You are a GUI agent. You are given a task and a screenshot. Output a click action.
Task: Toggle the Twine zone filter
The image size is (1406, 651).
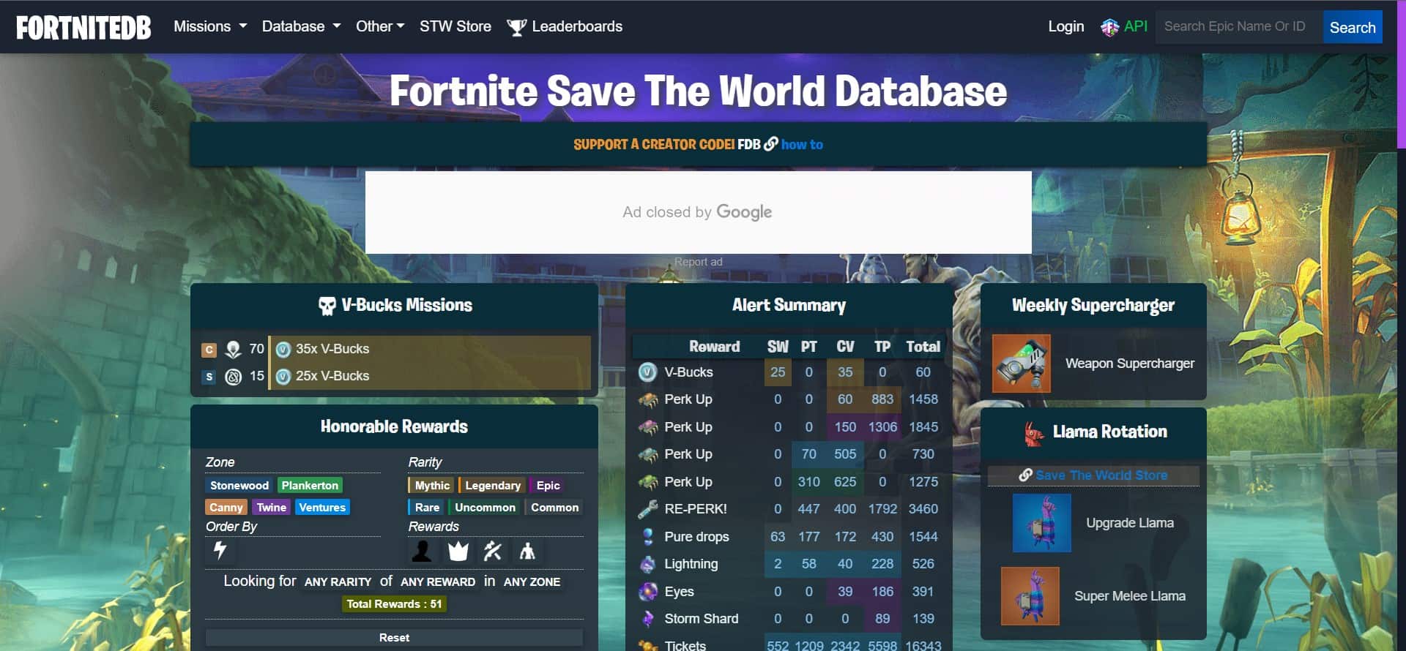point(271,508)
